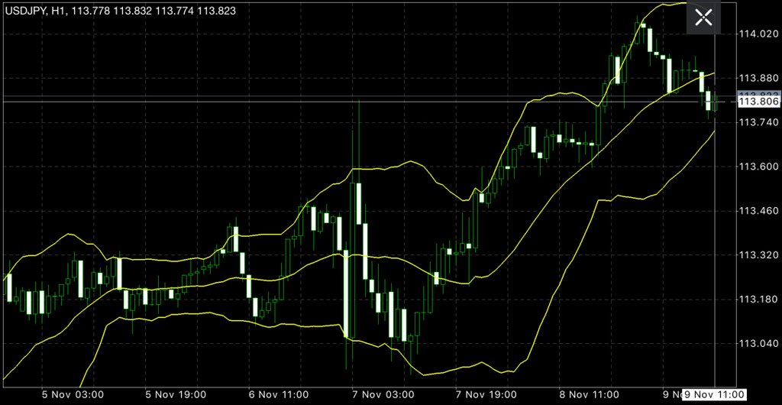Click the 7 Nov 19:00 time label
The height and width of the screenshot is (405, 782).
(x=486, y=394)
